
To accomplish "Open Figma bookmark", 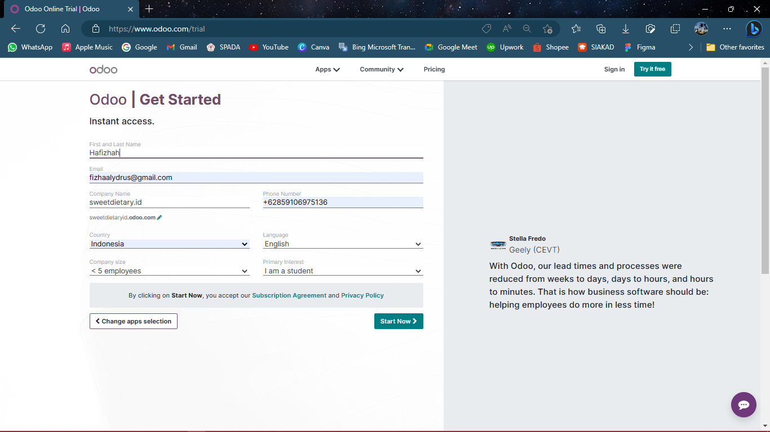I will 639,47.
